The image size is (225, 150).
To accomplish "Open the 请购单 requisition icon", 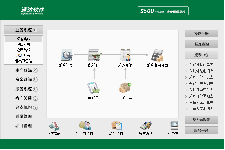I will pos(94,88).
